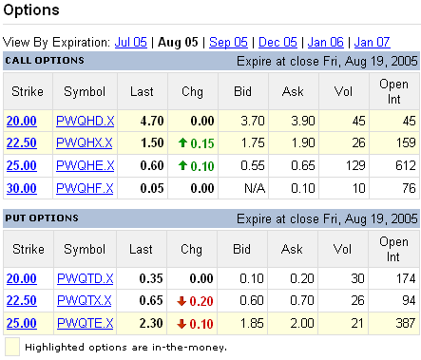Screen dimensions: 421x360
Task: Select open interest 612 in PWQHE.X row
Action: 406,165
